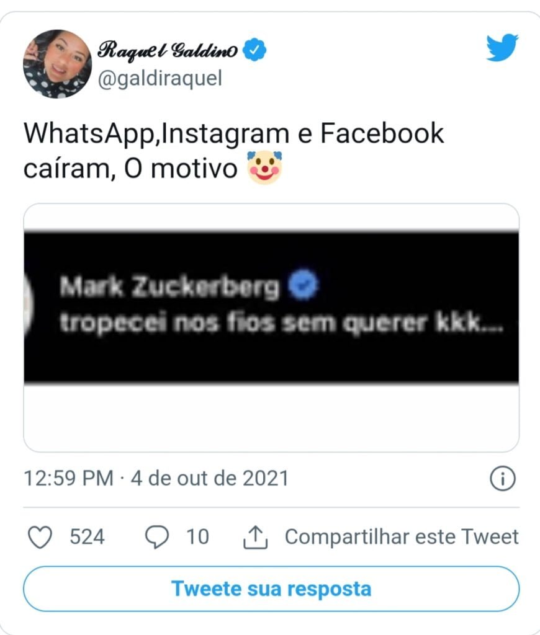Open replies via the speech bubble icon
Viewport: 540px width, 635px height.
pos(157,537)
